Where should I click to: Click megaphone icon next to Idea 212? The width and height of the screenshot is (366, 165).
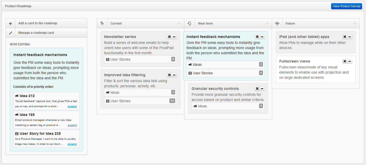(17, 96)
